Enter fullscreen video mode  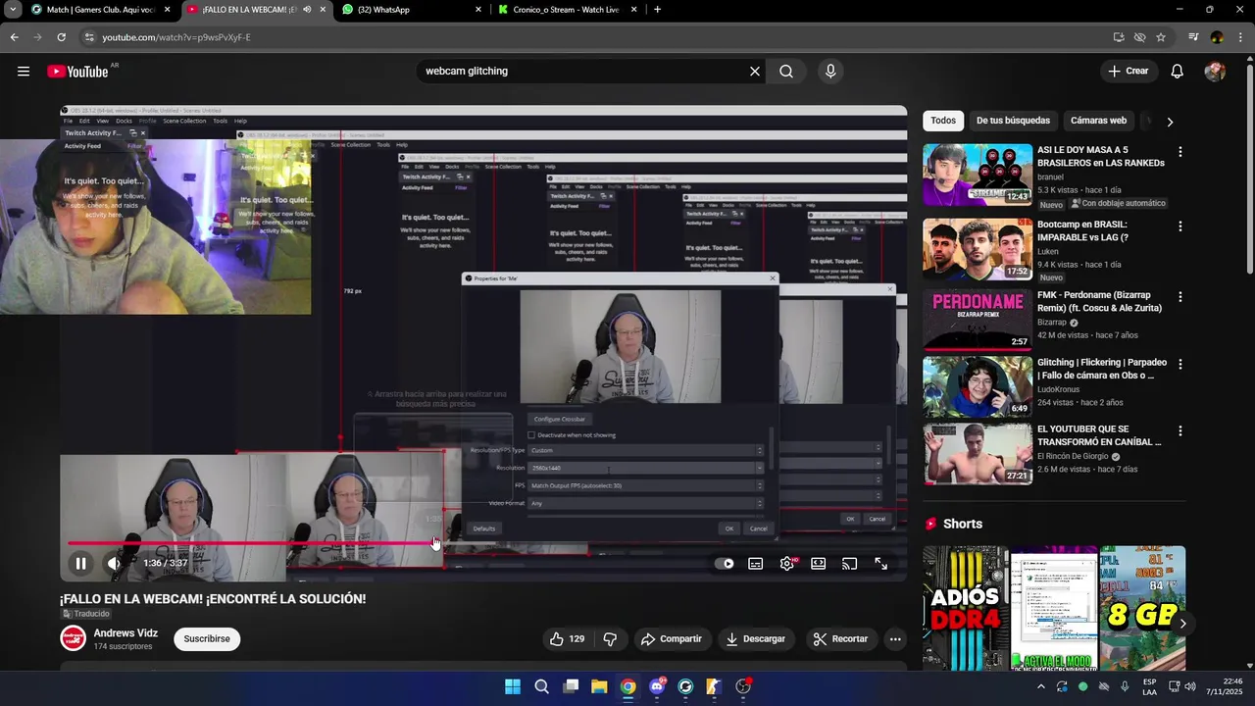[x=880, y=564]
